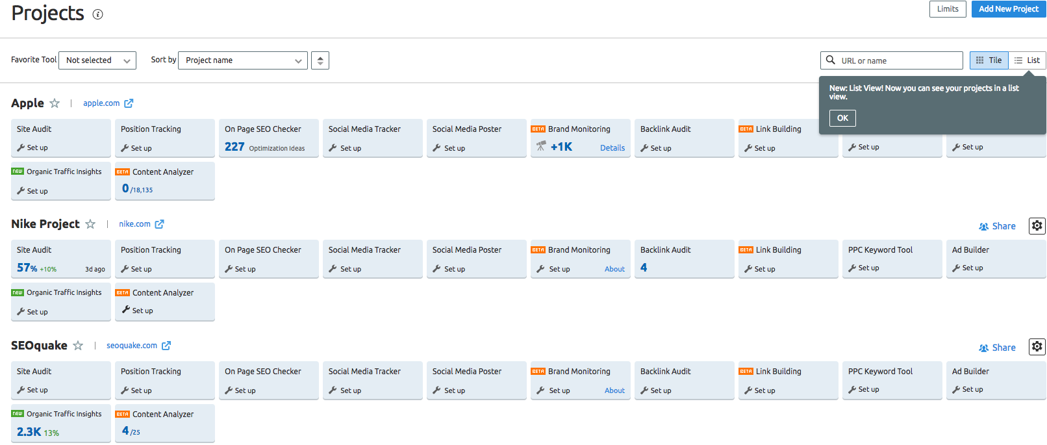
Task: Click share people icon for Nike Project
Action: coord(983,227)
